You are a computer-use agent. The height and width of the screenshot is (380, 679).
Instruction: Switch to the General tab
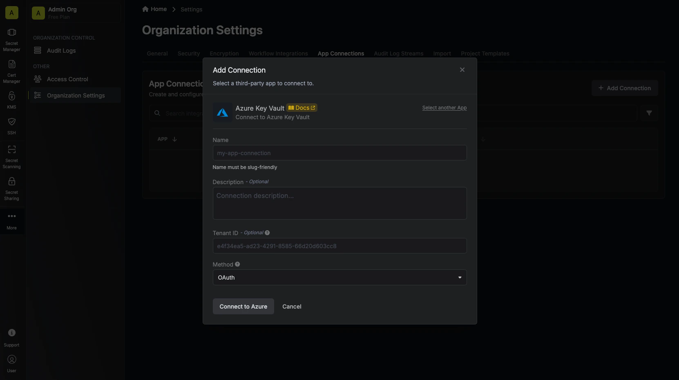pos(157,53)
